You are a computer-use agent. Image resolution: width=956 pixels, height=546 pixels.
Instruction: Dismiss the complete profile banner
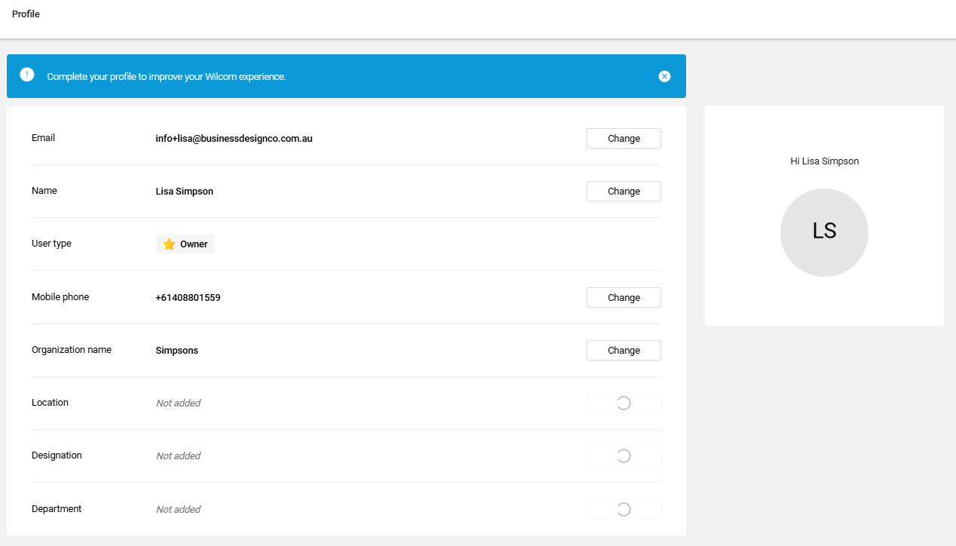[664, 76]
